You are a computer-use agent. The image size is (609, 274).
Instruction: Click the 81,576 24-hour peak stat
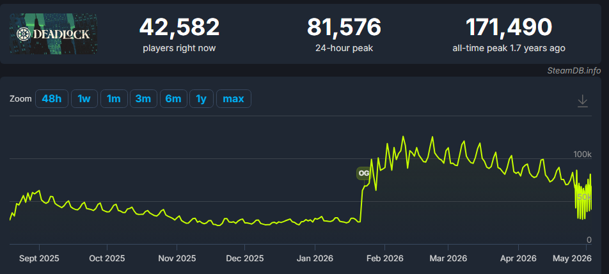tap(344, 34)
